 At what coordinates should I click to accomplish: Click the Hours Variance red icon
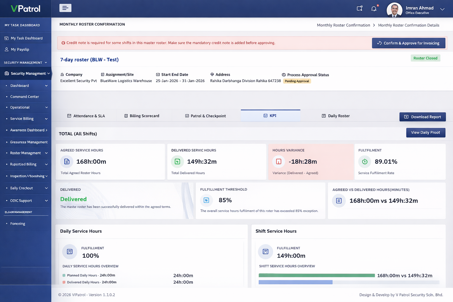(x=279, y=162)
